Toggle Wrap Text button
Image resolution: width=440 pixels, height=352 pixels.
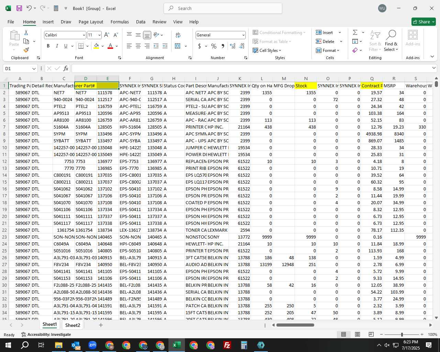[178, 35]
